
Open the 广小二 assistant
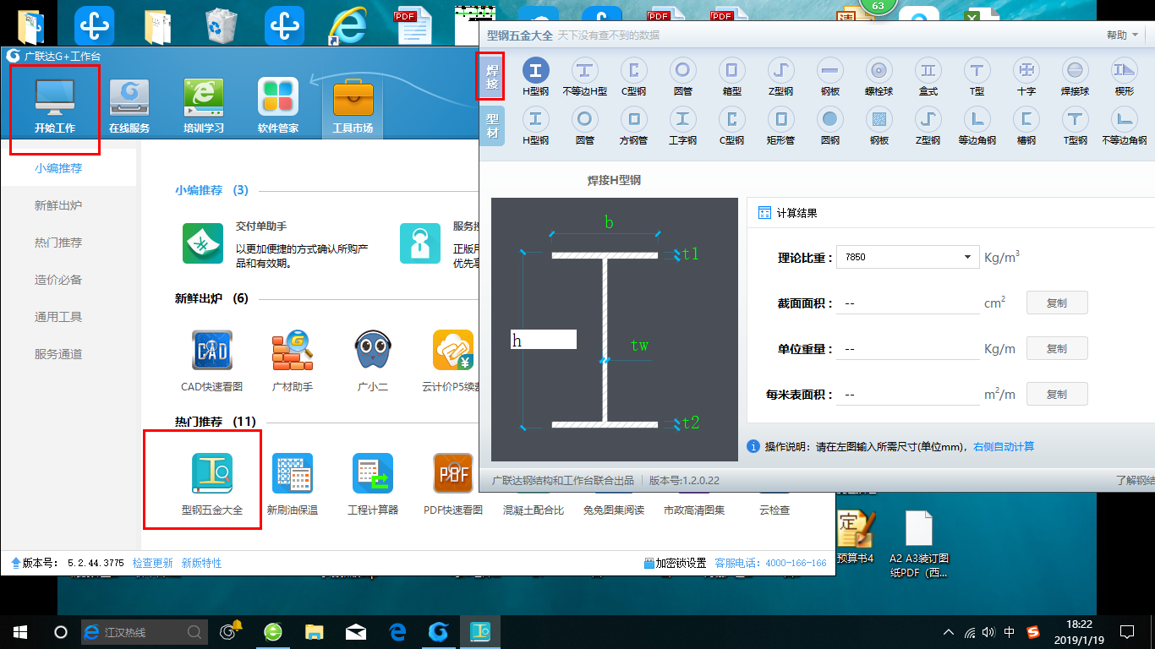373,361
